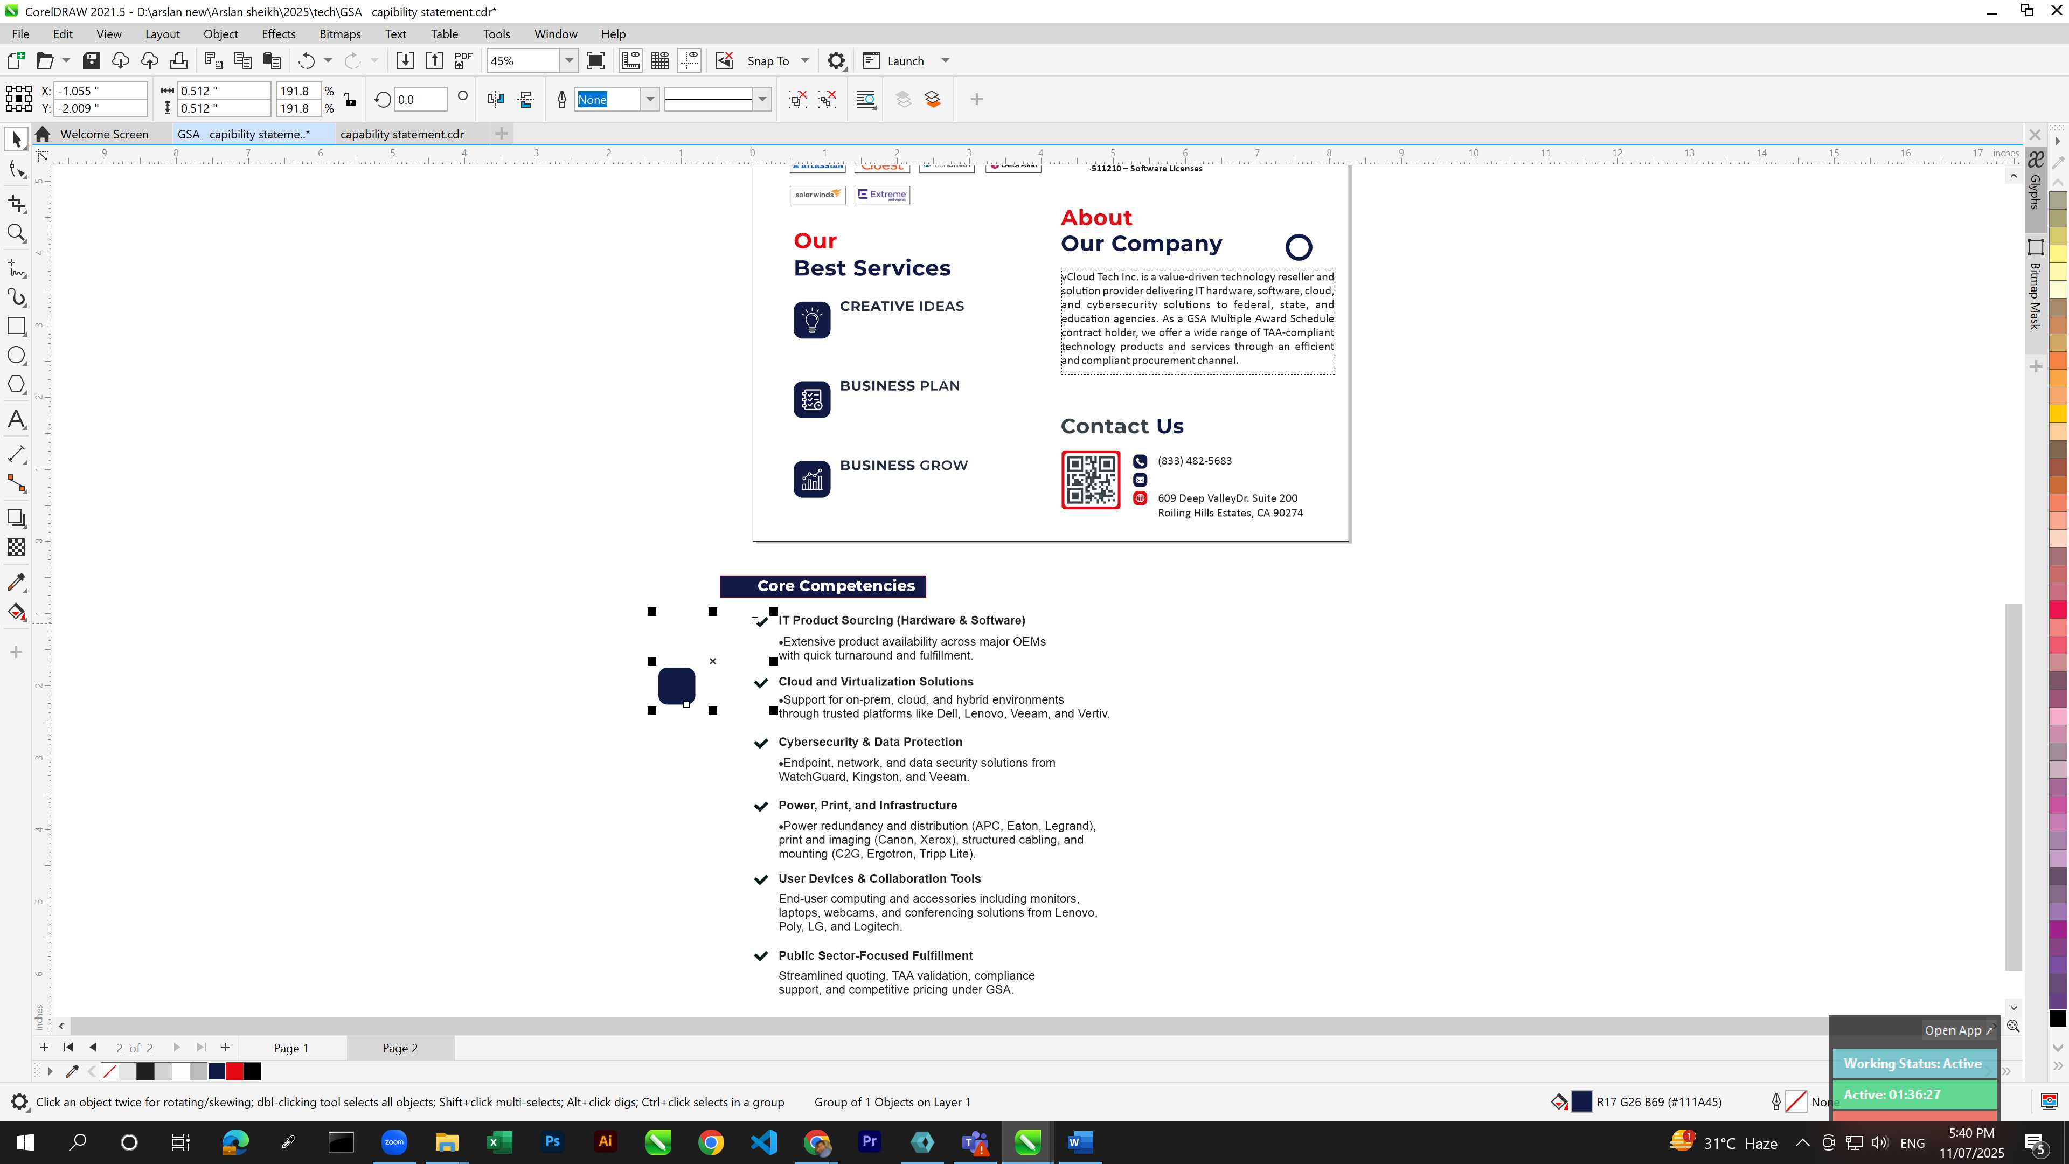The image size is (2069, 1164).
Task: Open the Effects menu
Action: tap(278, 34)
